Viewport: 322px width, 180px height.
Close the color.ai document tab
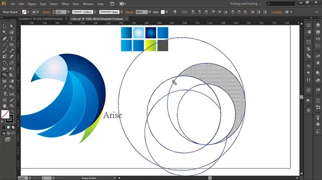pos(127,18)
